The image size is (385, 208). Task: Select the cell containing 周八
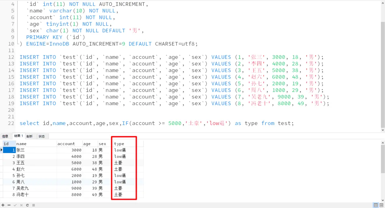[36, 182]
